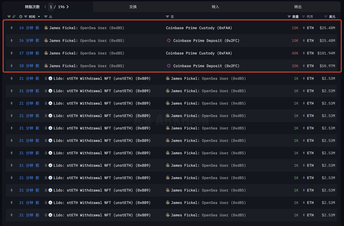
Task: Open the filter icon for the 数量 column
Action: [289, 17]
